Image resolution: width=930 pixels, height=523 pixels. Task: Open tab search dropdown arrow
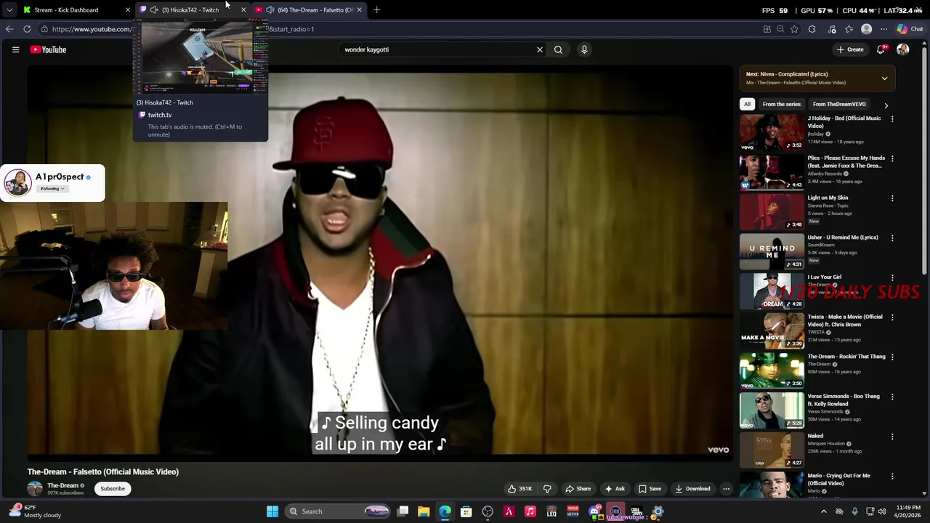pyautogui.click(x=9, y=9)
